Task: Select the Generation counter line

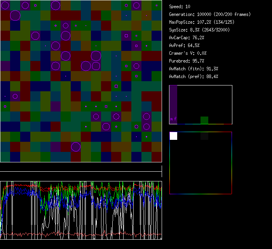Action: tap(210, 14)
